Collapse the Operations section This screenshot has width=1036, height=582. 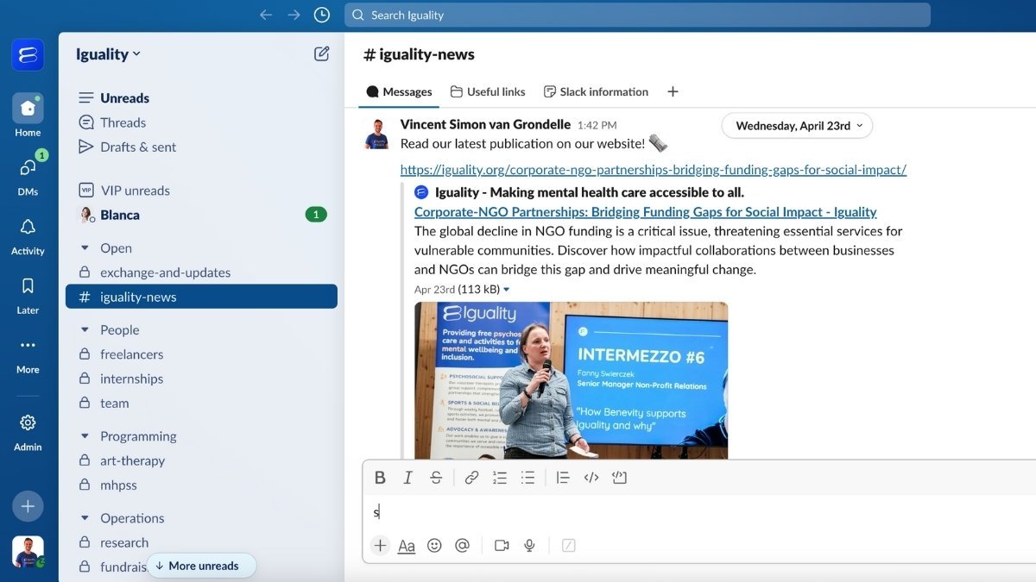point(85,518)
